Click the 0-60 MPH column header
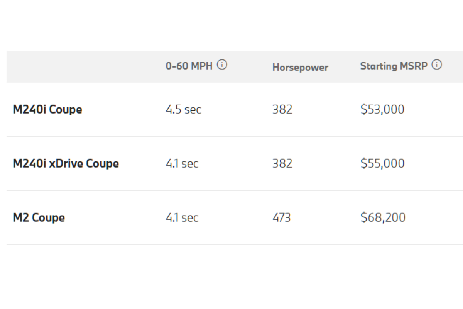 (189, 66)
